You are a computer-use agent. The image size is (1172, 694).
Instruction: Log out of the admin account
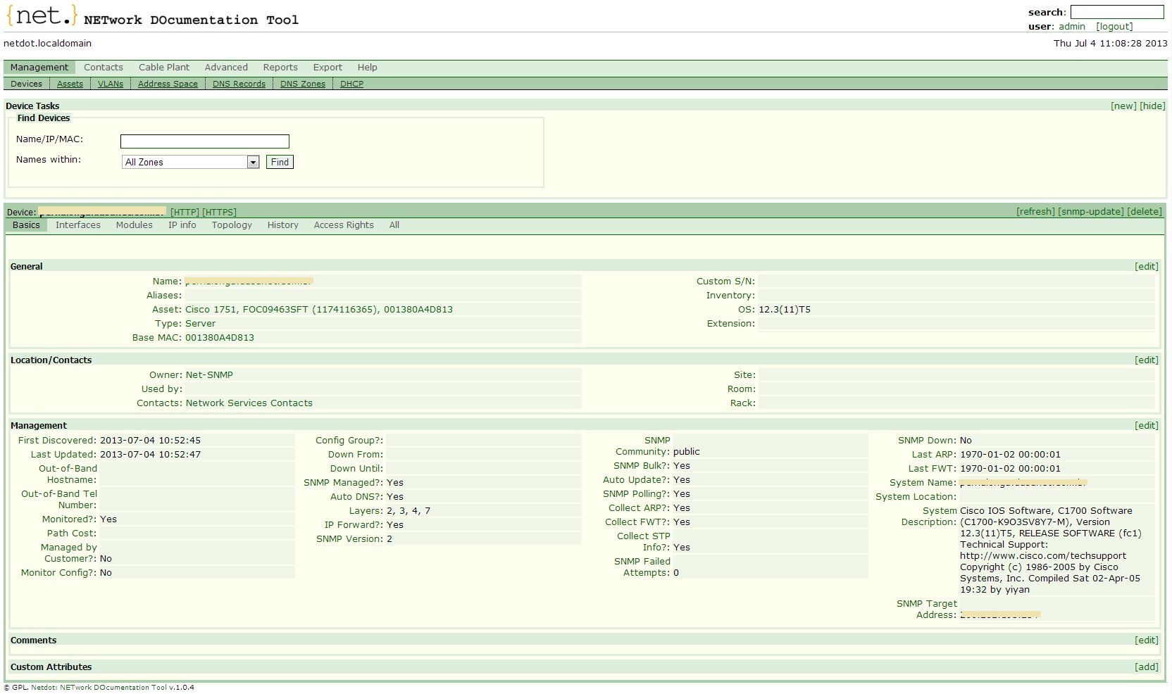click(1114, 26)
